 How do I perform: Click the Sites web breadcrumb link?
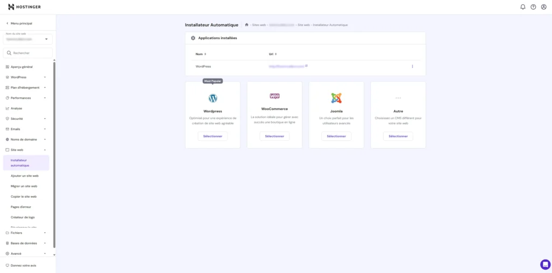click(259, 25)
